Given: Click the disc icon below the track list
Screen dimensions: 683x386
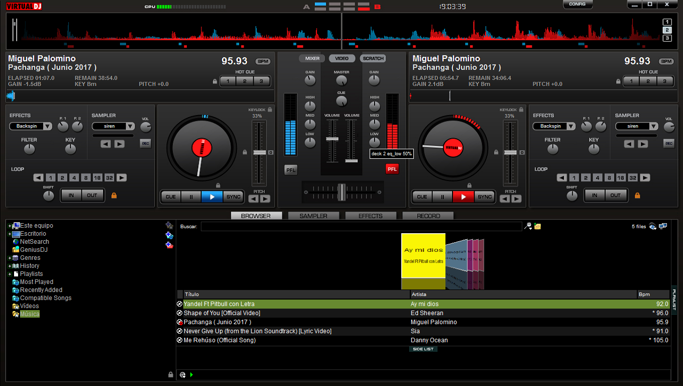Looking at the screenshot, I should point(182,374).
